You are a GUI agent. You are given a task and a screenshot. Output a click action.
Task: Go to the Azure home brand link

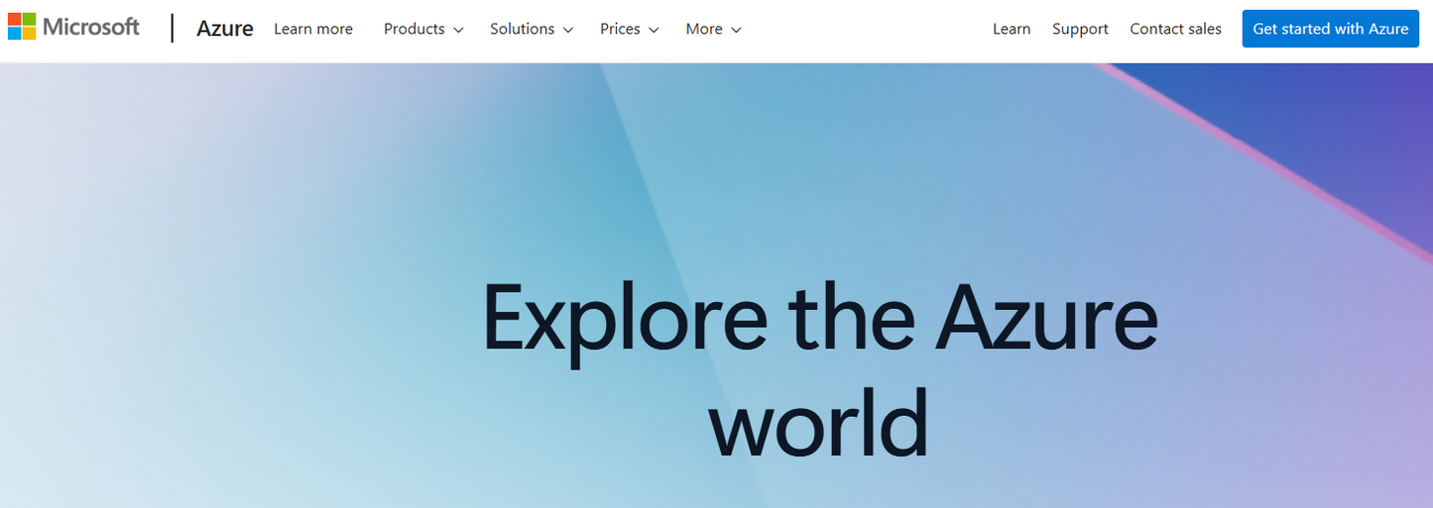(x=225, y=29)
